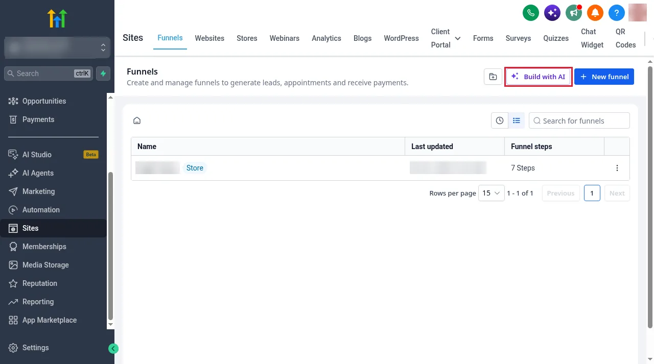
Task: Switch to the WordPress tab
Action: (x=402, y=38)
